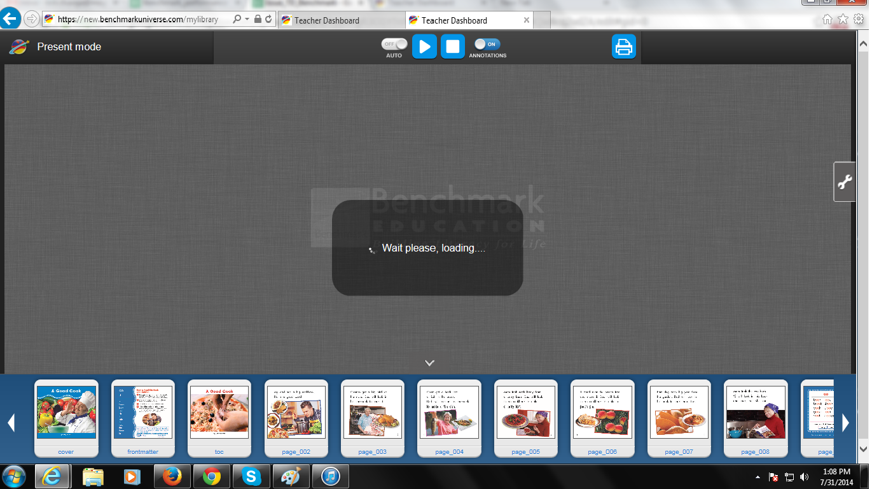Click the network tray icon
The width and height of the screenshot is (879, 489).
point(790,477)
